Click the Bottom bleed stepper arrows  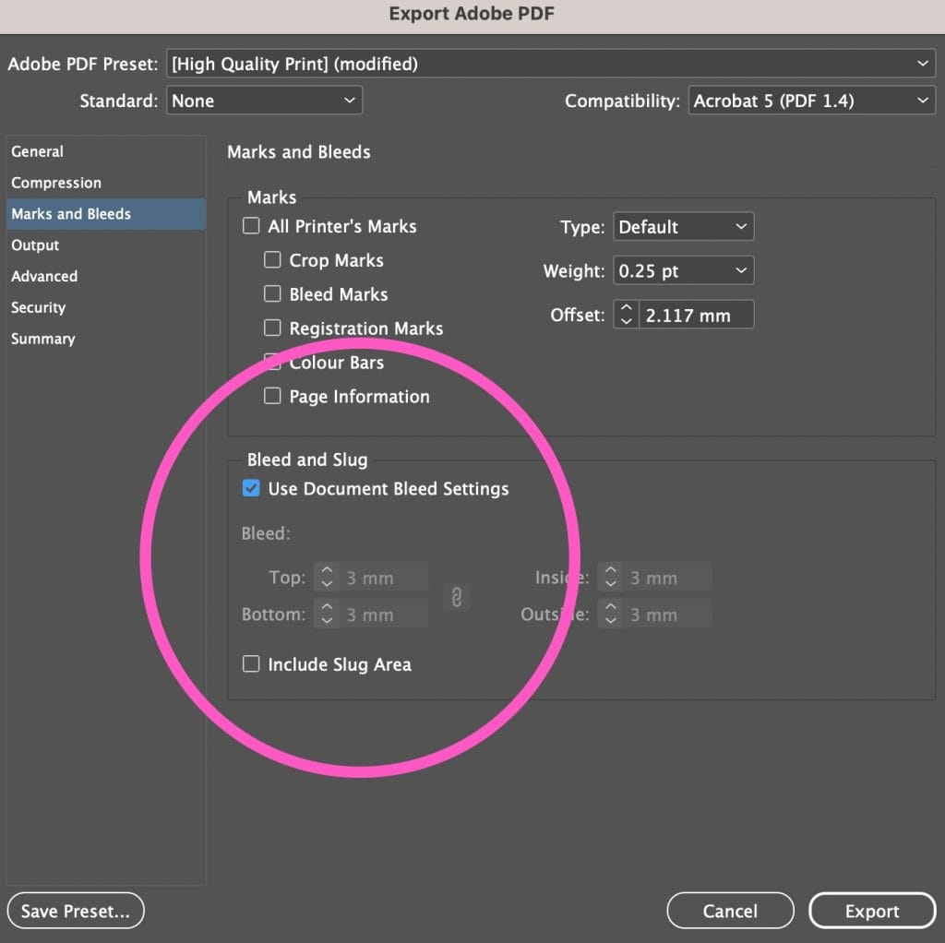(327, 614)
